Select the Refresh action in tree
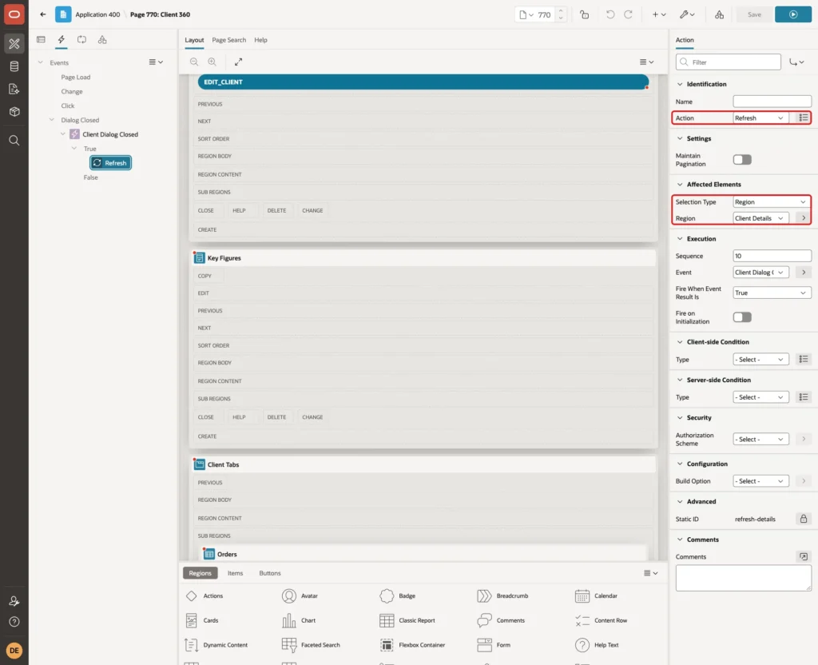The height and width of the screenshot is (665, 818). click(110, 163)
